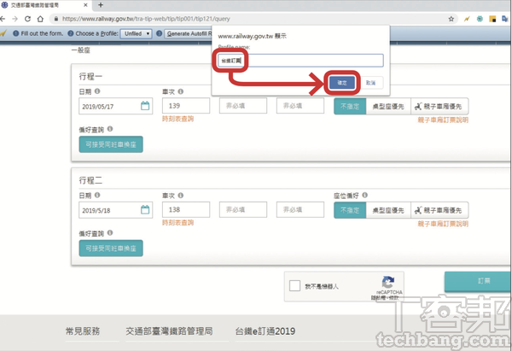Submit booking with the 訂票 button

click(478, 281)
